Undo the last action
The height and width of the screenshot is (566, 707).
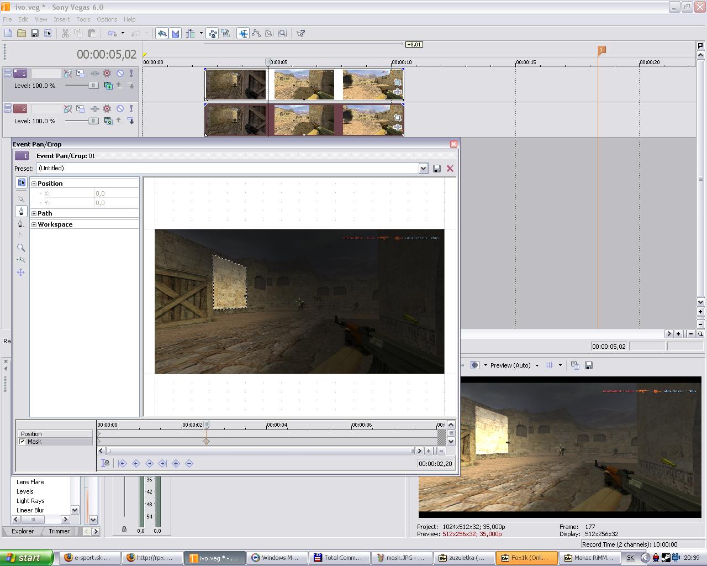pyautogui.click(x=112, y=33)
